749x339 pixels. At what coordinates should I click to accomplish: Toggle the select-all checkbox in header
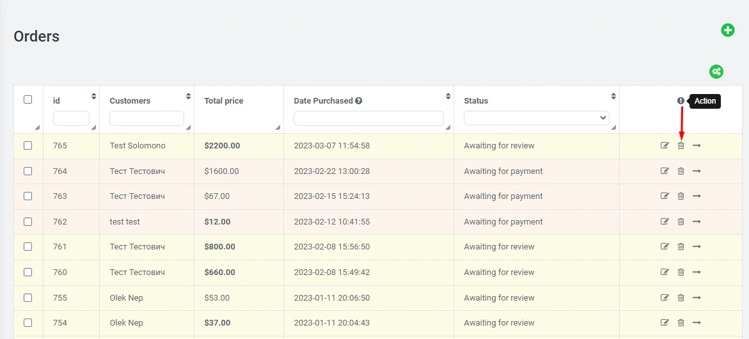(x=28, y=100)
